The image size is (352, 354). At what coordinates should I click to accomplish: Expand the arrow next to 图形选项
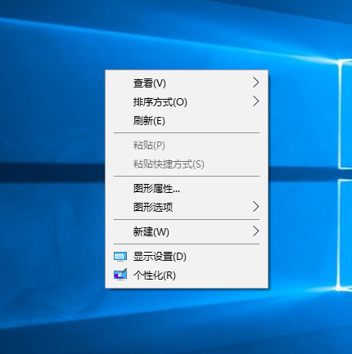[255, 207]
